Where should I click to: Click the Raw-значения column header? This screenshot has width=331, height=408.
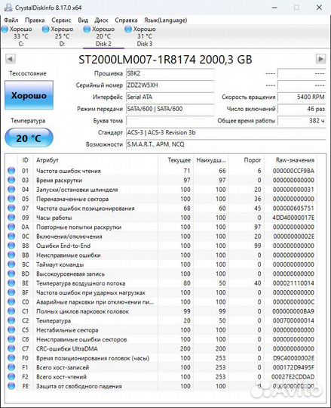tap(291, 160)
